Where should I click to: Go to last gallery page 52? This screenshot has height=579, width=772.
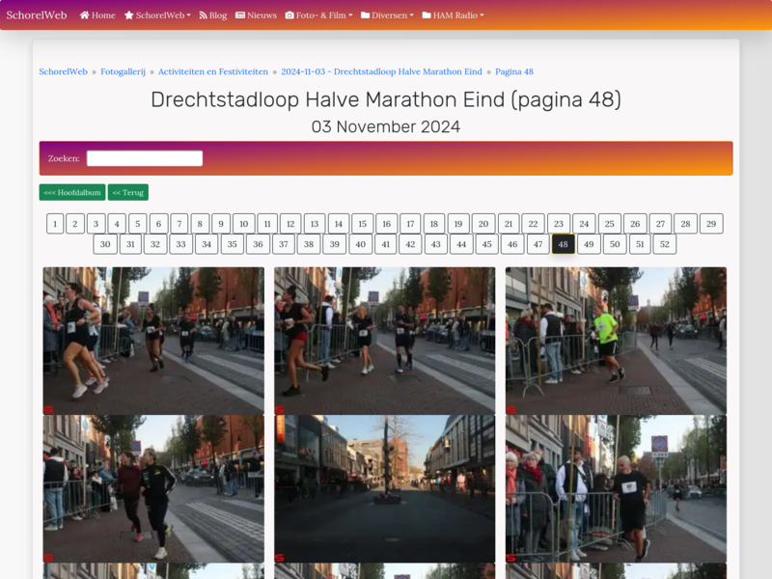[x=665, y=244]
